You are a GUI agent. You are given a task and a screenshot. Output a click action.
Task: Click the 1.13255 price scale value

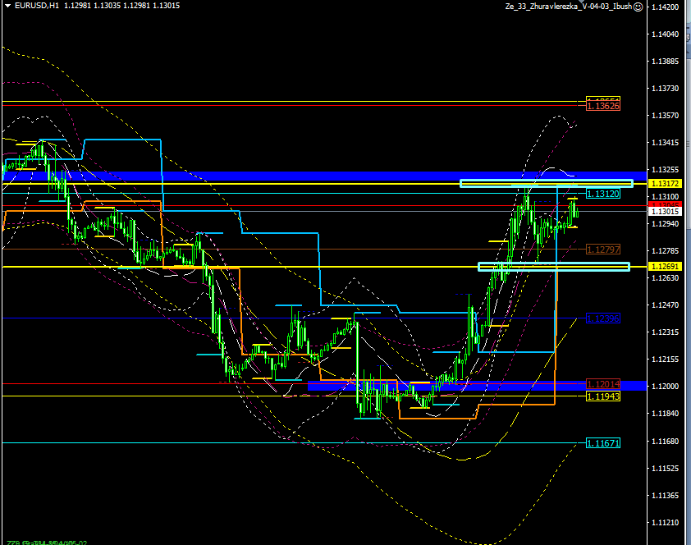(x=665, y=170)
